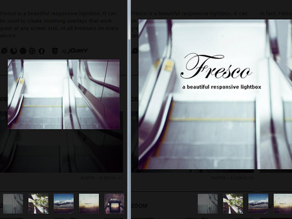
Task: Click the Opera browser icon
Action: tap(41, 51)
